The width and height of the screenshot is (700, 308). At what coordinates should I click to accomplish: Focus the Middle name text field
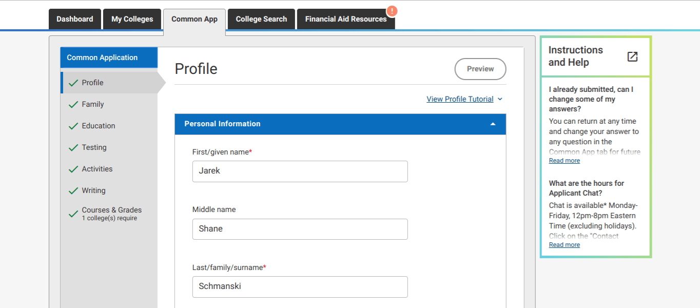(300, 229)
